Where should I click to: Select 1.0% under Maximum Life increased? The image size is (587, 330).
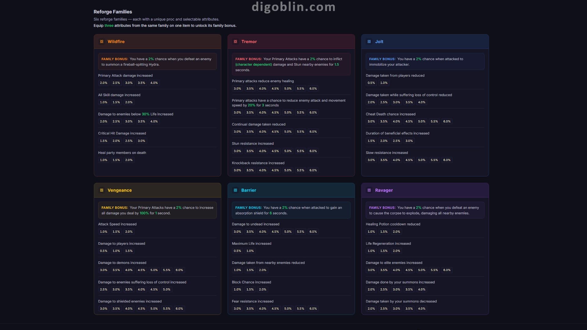250,251
